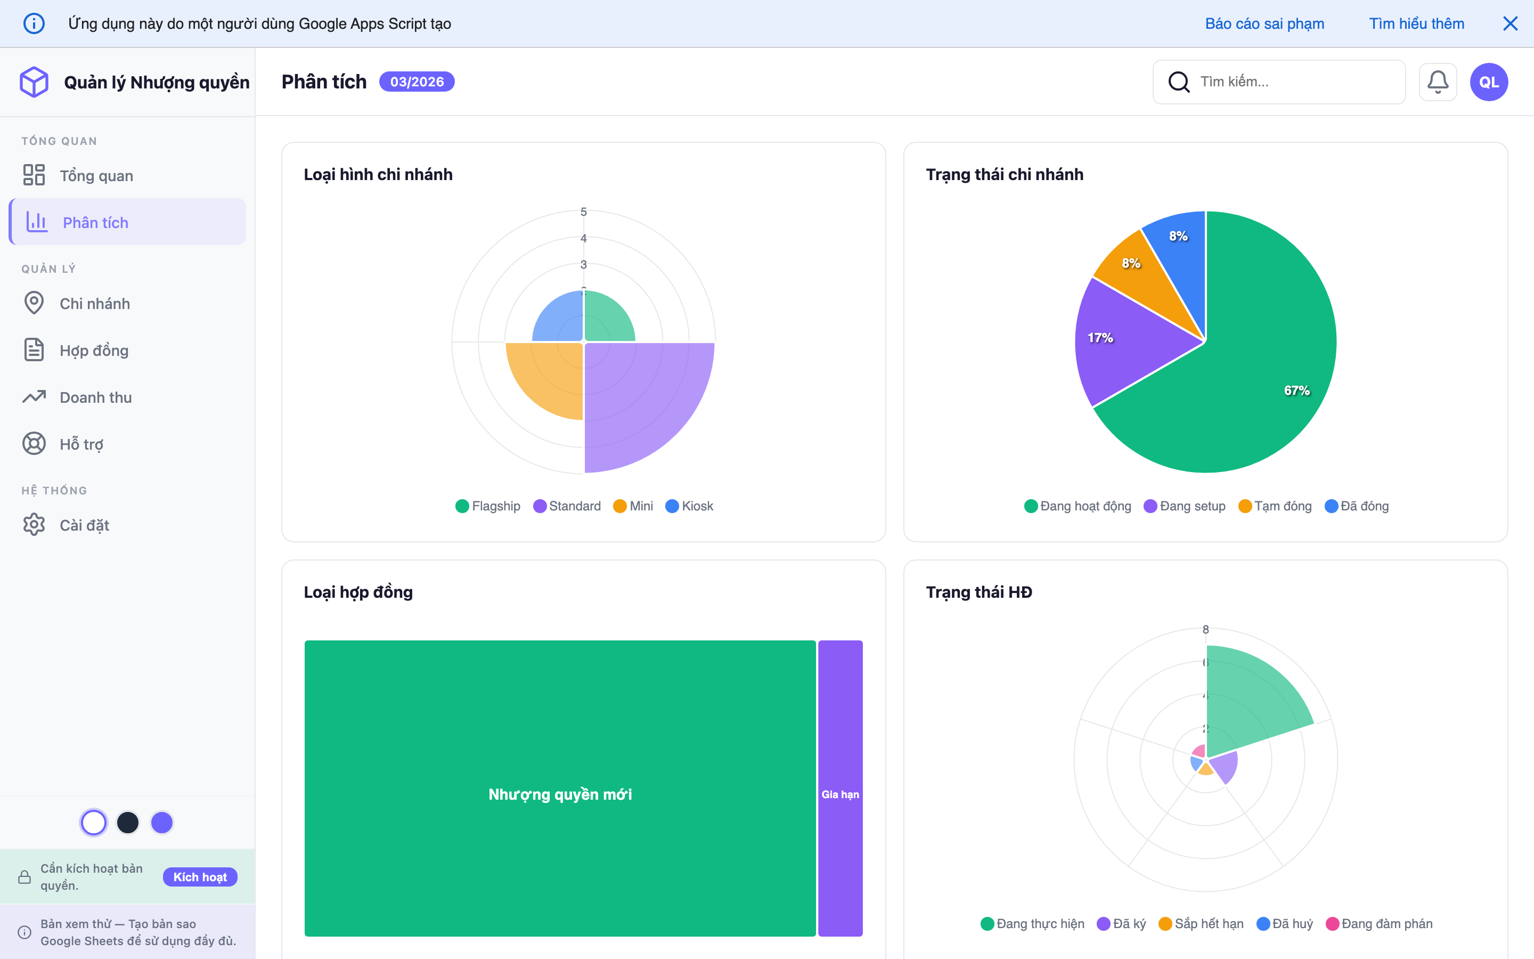
Task: Toggle Flagship legend in branch type chart
Action: point(488,506)
